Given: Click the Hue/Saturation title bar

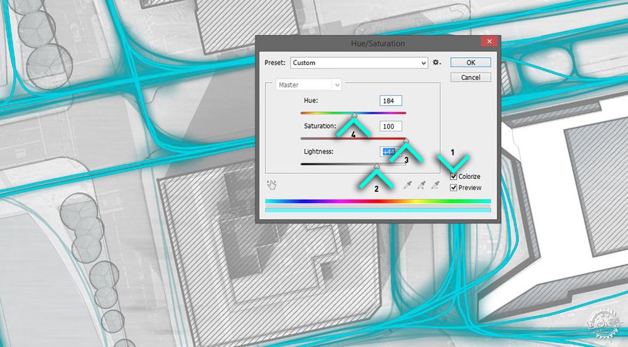Looking at the screenshot, I should click(377, 43).
